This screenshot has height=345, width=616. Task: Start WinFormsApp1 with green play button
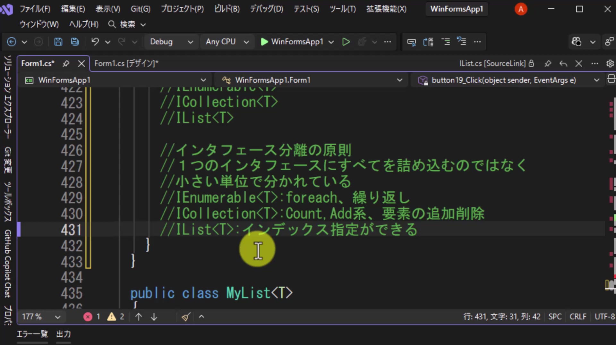click(292, 42)
